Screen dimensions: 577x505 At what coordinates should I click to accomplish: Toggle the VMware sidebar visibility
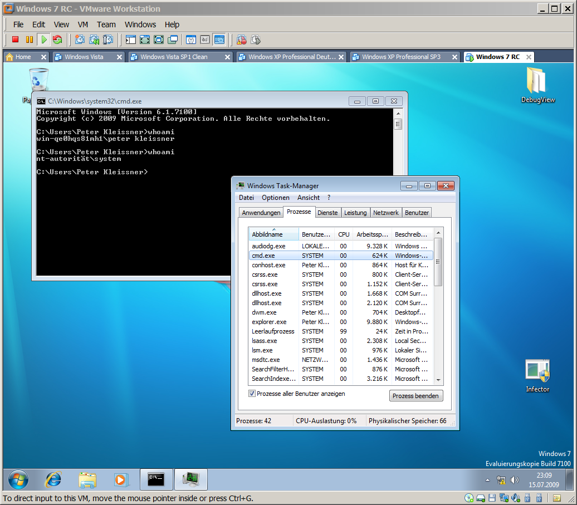[130, 40]
